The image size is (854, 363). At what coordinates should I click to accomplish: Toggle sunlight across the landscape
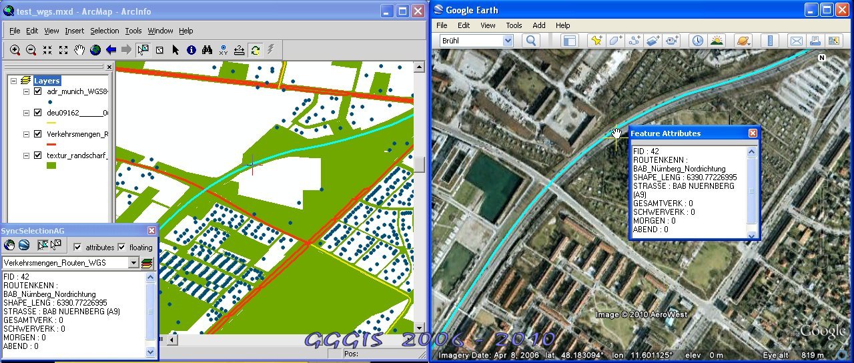pyautogui.click(x=717, y=41)
